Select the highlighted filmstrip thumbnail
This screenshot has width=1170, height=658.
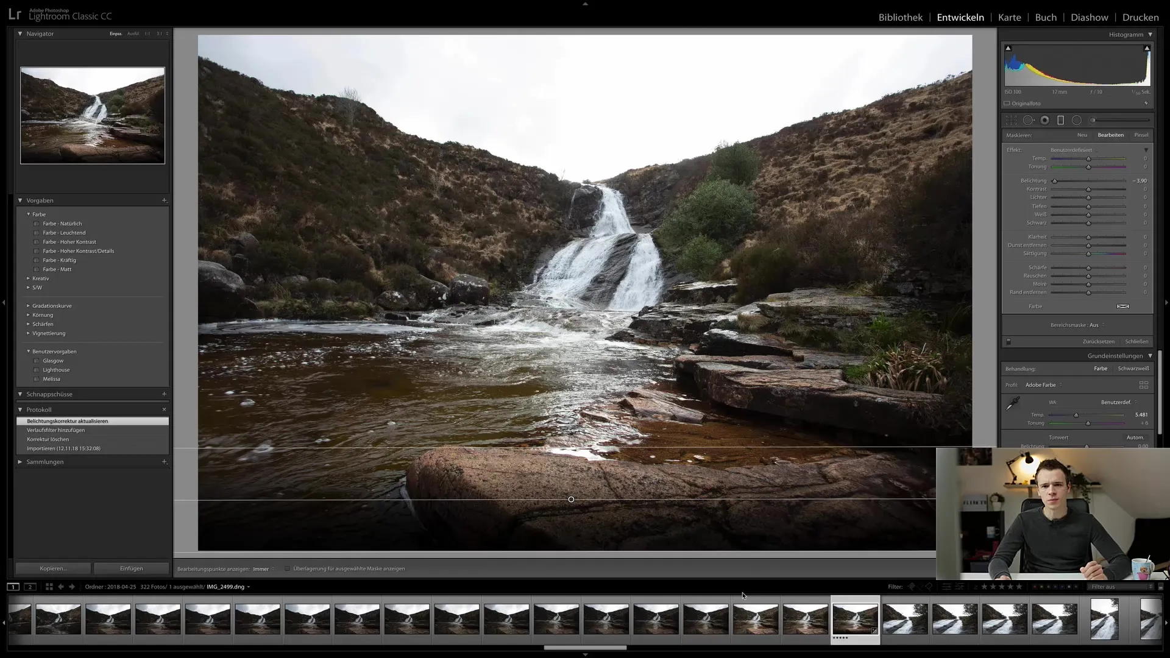coord(855,618)
